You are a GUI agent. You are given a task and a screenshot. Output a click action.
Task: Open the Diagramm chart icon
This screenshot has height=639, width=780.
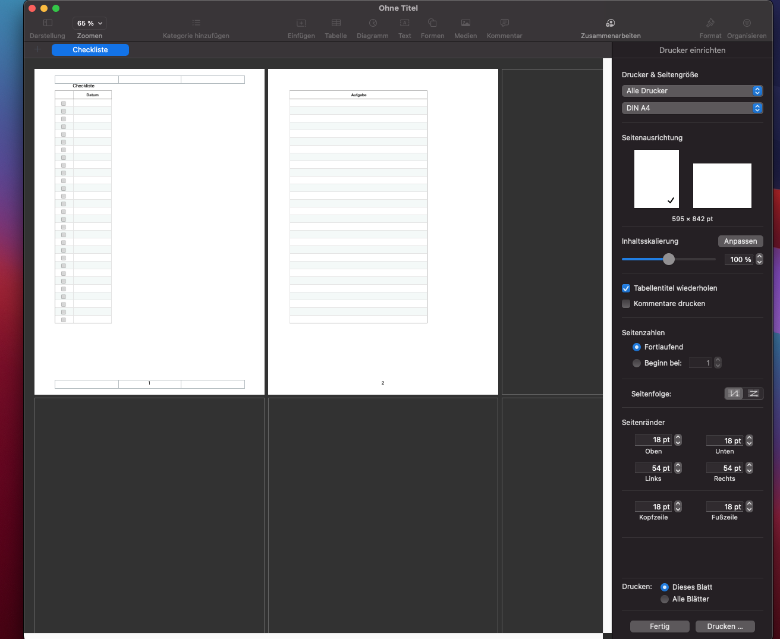coord(373,23)
